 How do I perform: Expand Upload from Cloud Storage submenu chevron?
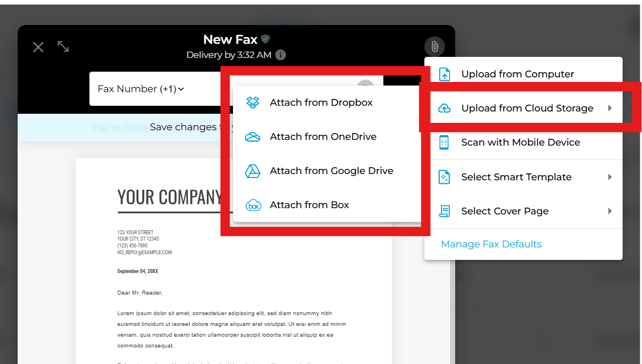[x=610, y=107]
